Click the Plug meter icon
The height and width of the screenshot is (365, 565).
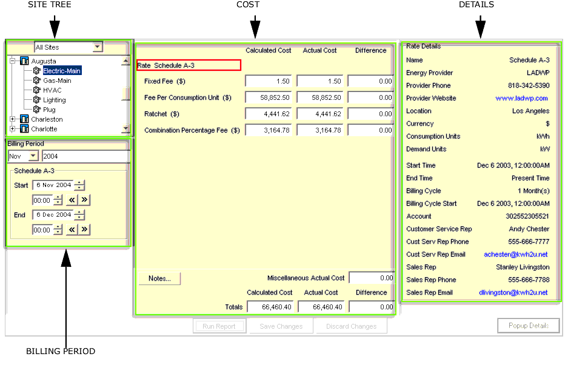pyautogui.click(x=36, y=110)
